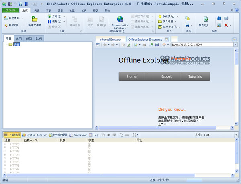Image resolution: width=241 pixels, height=184 pixels.
Task: Click the URL address input field
Action: [x=201, y=45]
